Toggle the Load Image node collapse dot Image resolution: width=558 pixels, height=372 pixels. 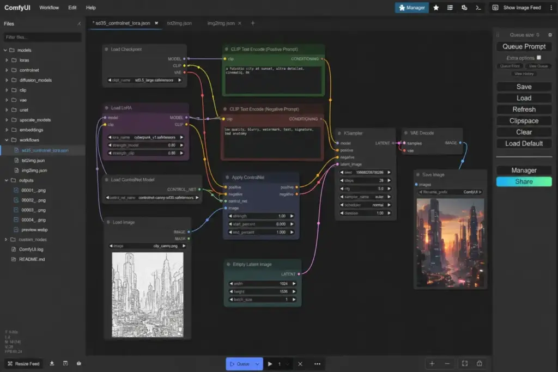(x=108, y=222)
